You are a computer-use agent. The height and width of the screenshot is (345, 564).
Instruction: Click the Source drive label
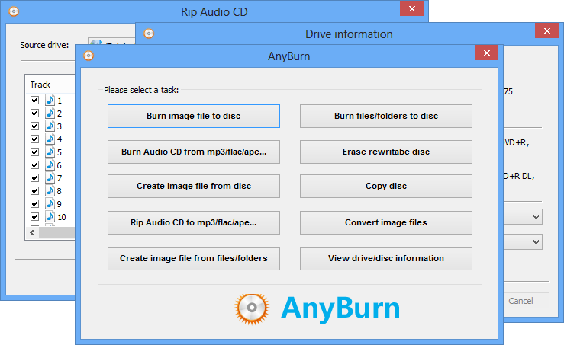(44, 45)
